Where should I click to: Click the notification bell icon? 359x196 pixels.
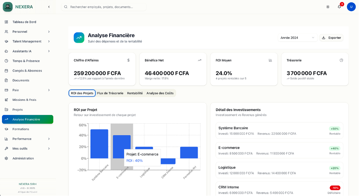pos(339,7)
